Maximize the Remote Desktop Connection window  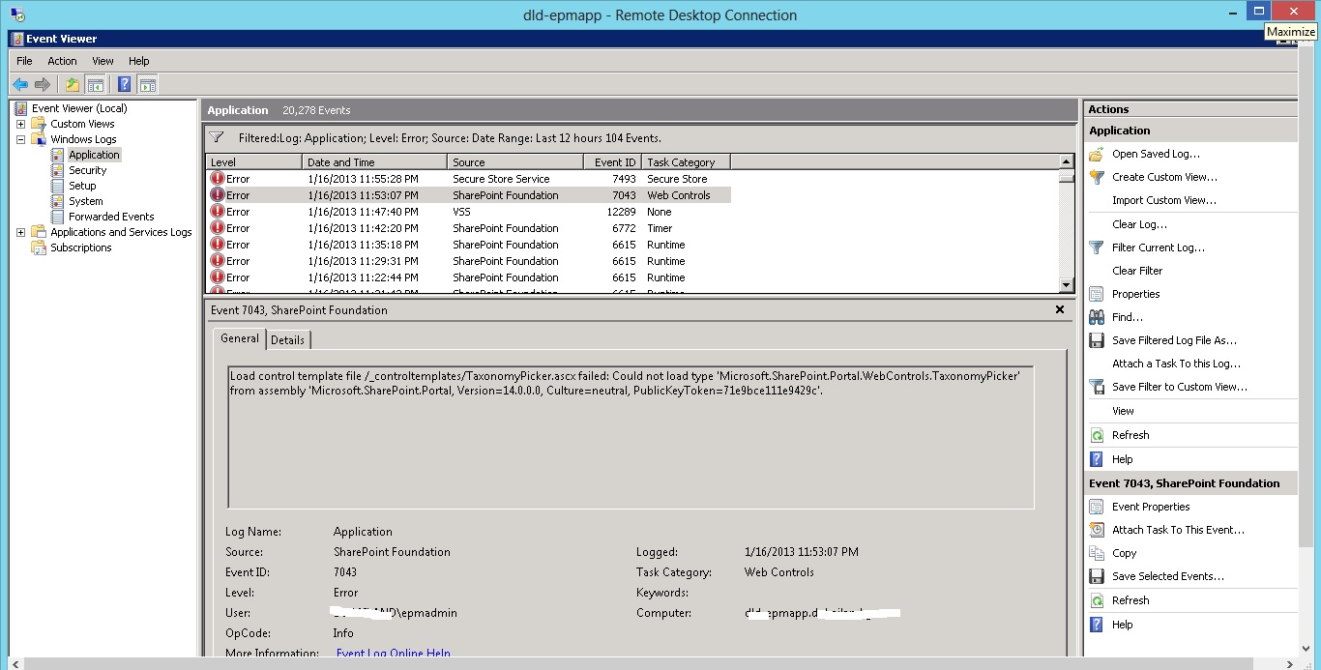pyautogui.click(x=1258, y=11)
